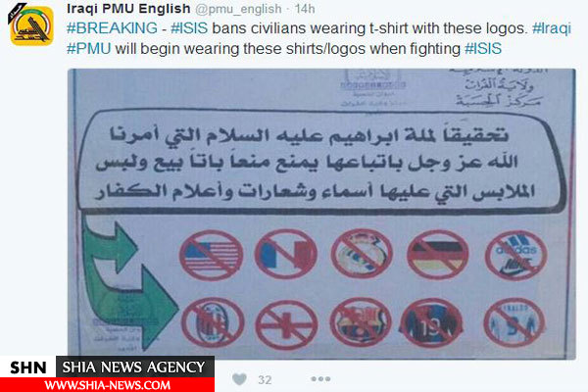Click the crossed-out French flag logo

[x=286, y=255]
